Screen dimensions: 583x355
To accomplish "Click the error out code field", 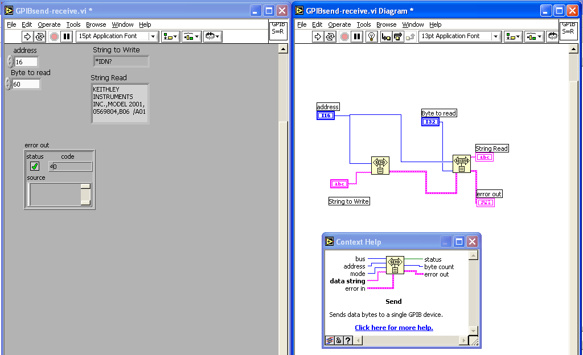I will coord(70,166).
